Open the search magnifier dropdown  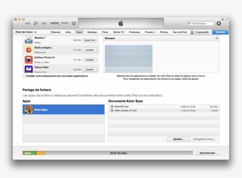coord(189,23)
